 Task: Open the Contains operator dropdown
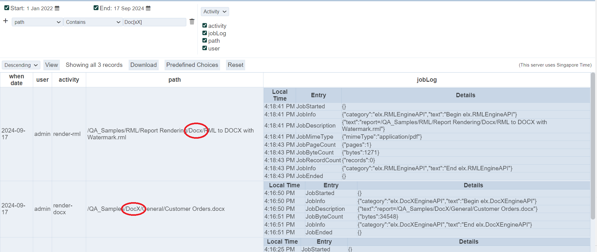click(93, 22)
